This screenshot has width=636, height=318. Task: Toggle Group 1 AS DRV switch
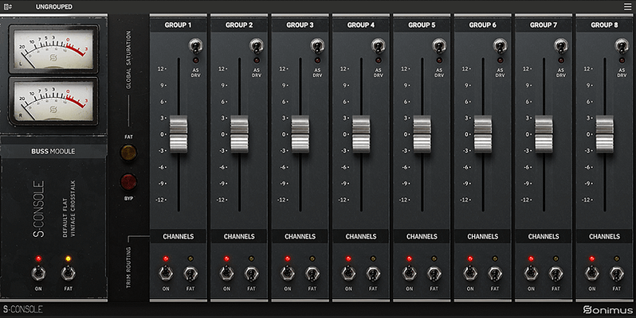tap(195, 46)
